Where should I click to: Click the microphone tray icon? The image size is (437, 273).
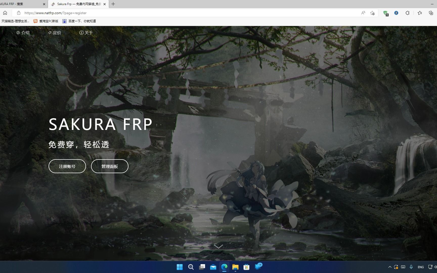(411, 267)
